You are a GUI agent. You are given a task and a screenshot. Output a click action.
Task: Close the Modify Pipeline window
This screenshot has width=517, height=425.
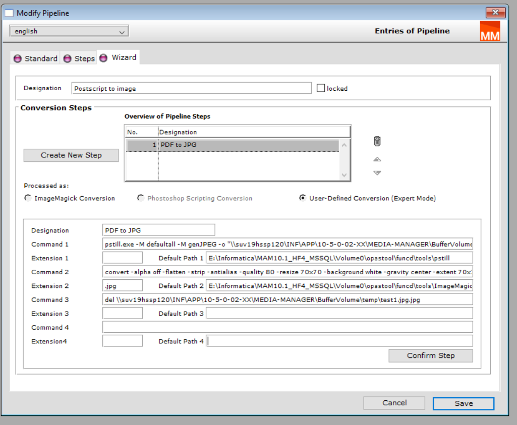[x=496, y=13]
